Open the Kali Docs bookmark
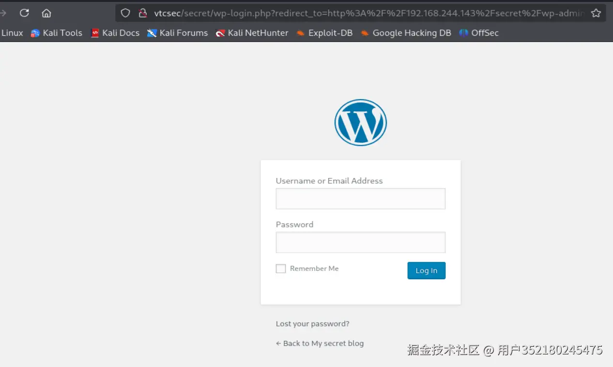This screenshot has width=613, height=367. (x=115, y=33)
